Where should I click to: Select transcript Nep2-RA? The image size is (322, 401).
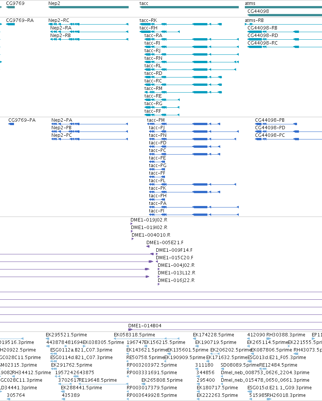pos(61,28)
